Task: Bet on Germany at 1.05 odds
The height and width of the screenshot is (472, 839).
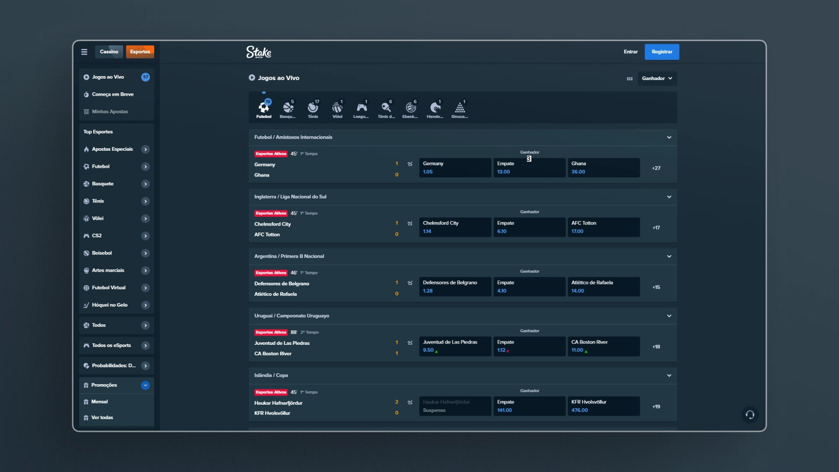Action: (x=455, y=168)
